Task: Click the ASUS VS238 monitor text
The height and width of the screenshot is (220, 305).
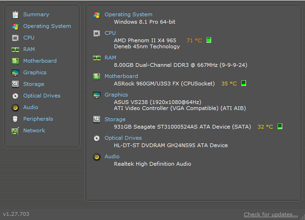Action: (x=158, y=102)
